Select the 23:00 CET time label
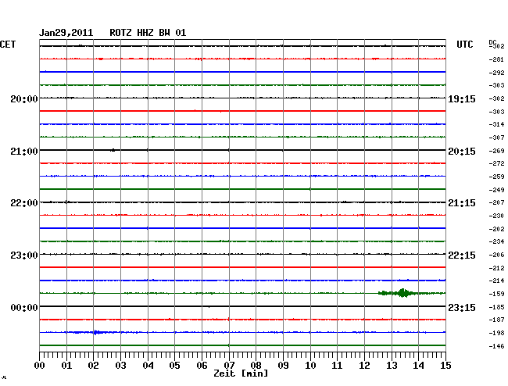The image size is (508, 386). point(24,256)
